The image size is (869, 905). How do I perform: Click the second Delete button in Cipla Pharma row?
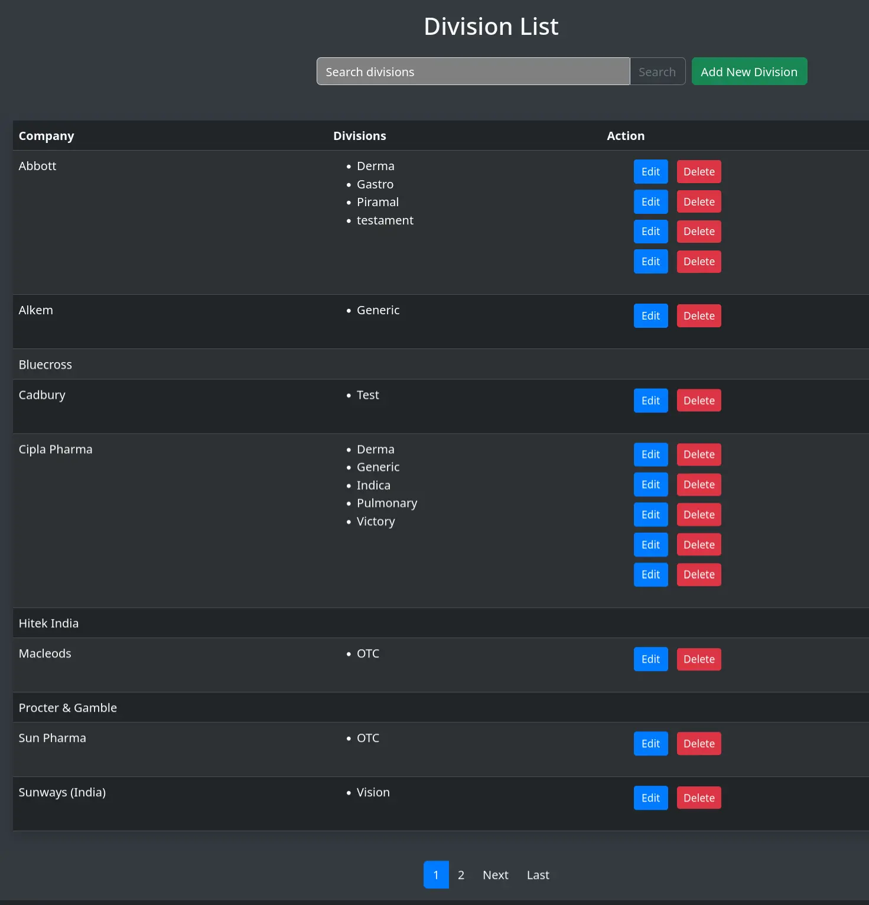click(699, 485)
